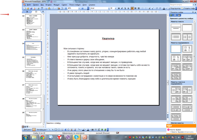197x140 pixels.
Task: Align text to the right
Action: click(138, 8)
